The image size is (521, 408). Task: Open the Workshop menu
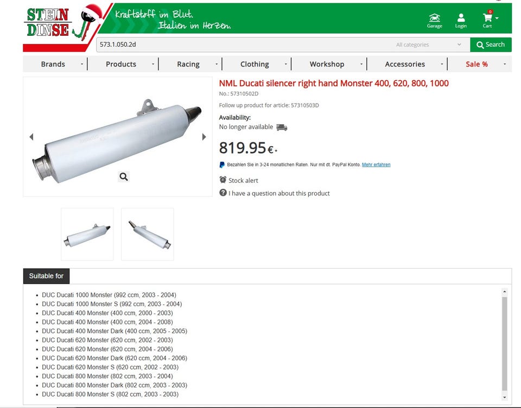pos(327,64)
